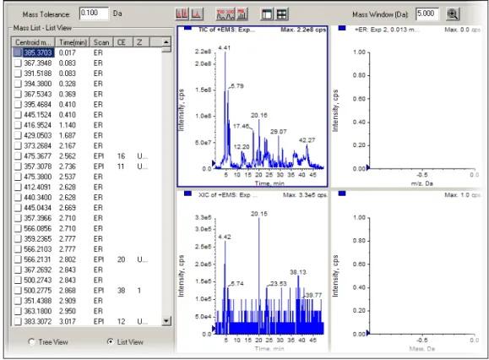
Task: Switch to four-pane grid layout icon
Action: (281, 14)
